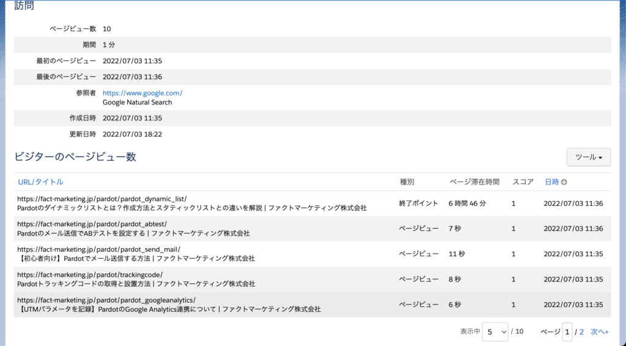
Task: Click the 11 秒 duration cell
Action: [457, 254]
